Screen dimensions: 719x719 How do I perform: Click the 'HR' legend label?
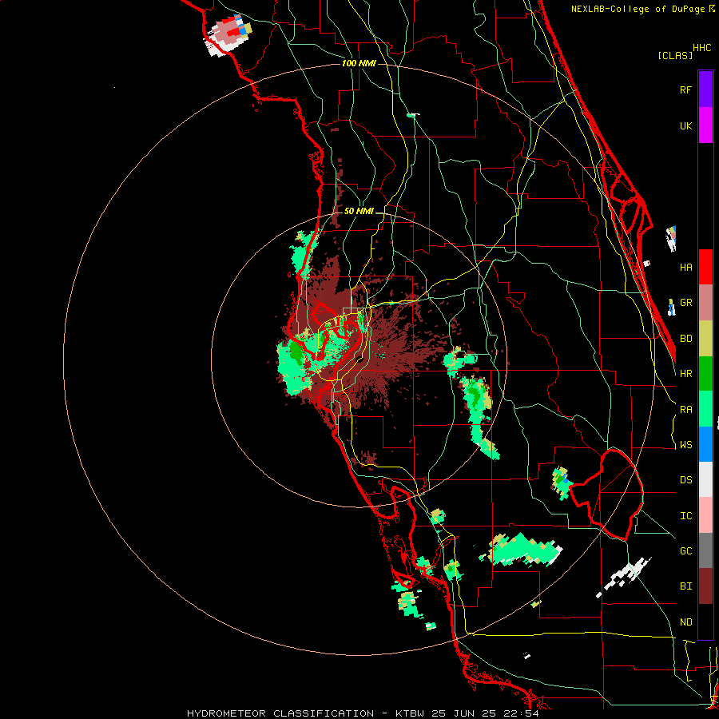[686, 374]
